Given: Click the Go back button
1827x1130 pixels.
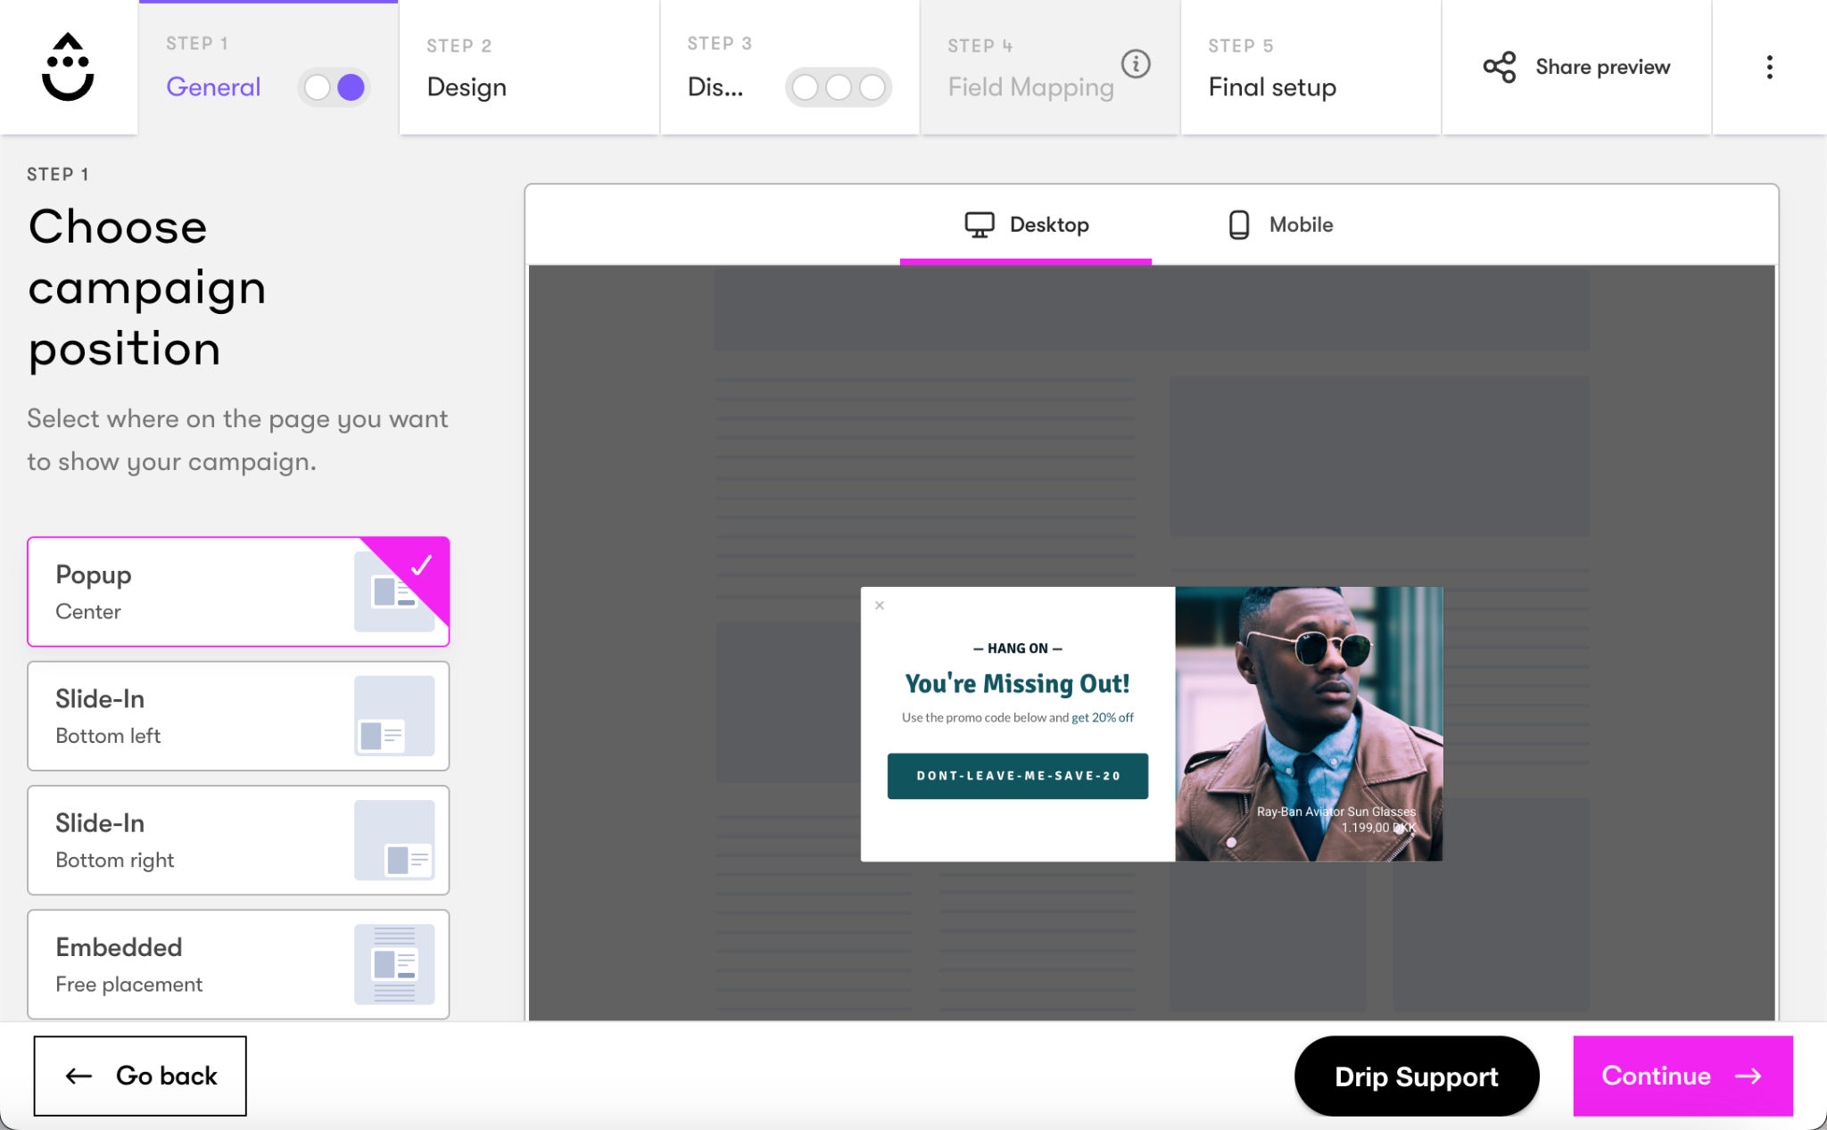Looking at the screenshot, I should [x=140, y=1076].
